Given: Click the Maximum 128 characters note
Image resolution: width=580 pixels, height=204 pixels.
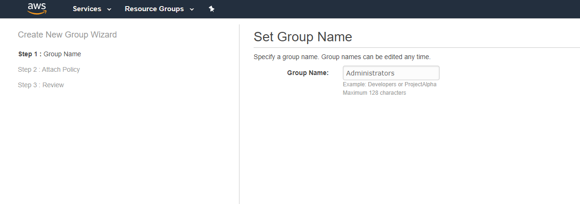Looking at the screenshot, I should click(x=374, y=93).
